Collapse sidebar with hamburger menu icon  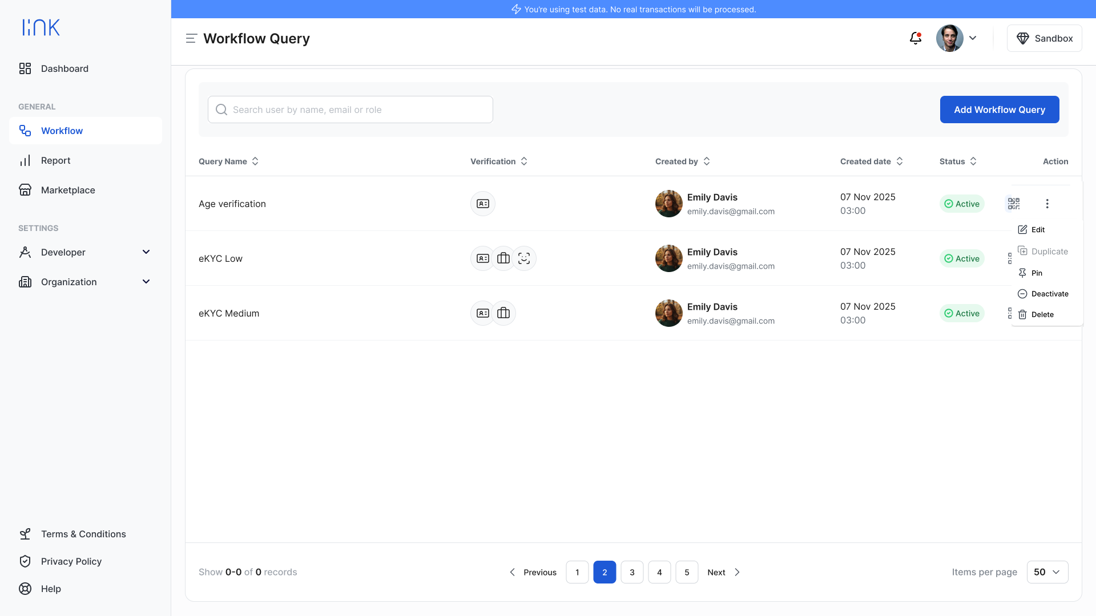(191, 38)
